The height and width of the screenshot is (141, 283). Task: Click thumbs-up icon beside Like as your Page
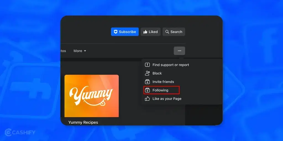click(148, 99)
